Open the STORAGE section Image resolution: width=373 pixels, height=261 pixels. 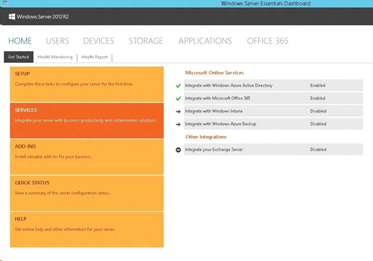146,41
